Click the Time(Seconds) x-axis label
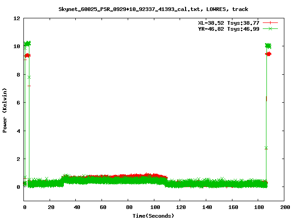Viewport: 294px width, 220px height. coord(153,216)
